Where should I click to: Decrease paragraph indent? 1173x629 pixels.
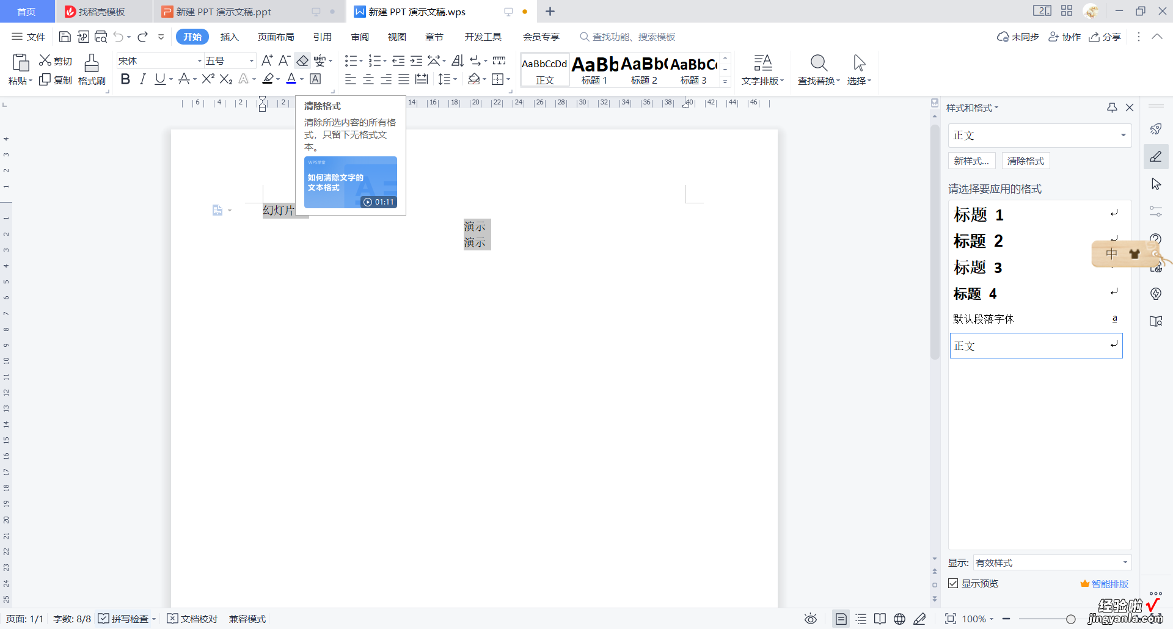398,60
